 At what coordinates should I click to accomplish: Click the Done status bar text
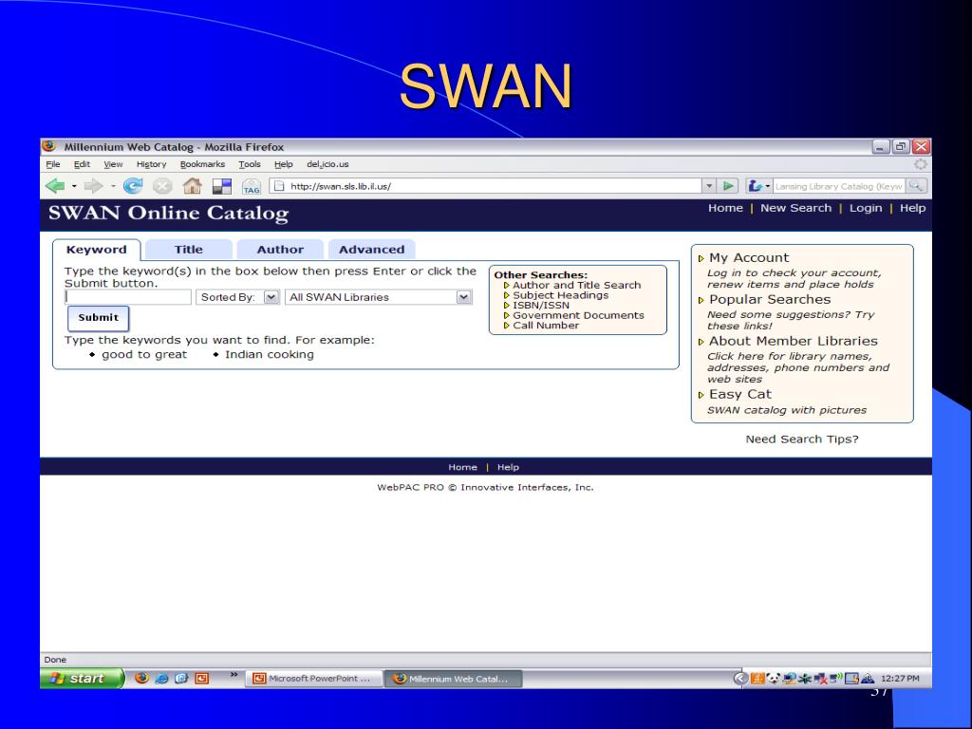coord(55,660)
